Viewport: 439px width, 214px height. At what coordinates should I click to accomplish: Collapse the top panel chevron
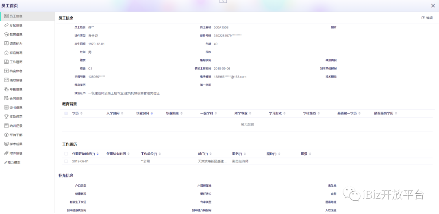point(223,1)
